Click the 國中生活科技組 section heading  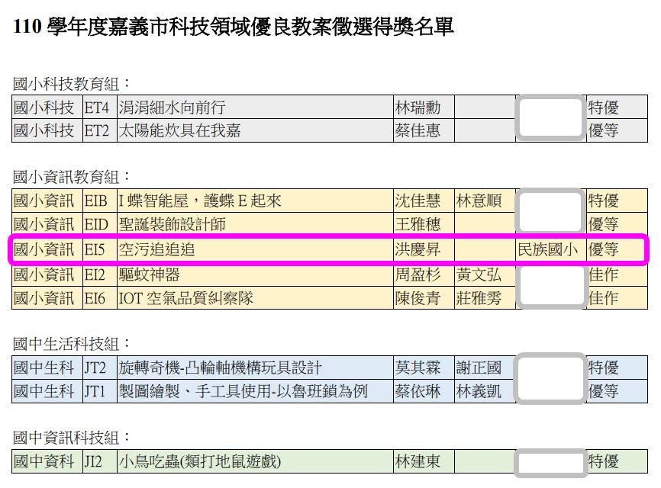pyautogui.click(x=72, y=344)
